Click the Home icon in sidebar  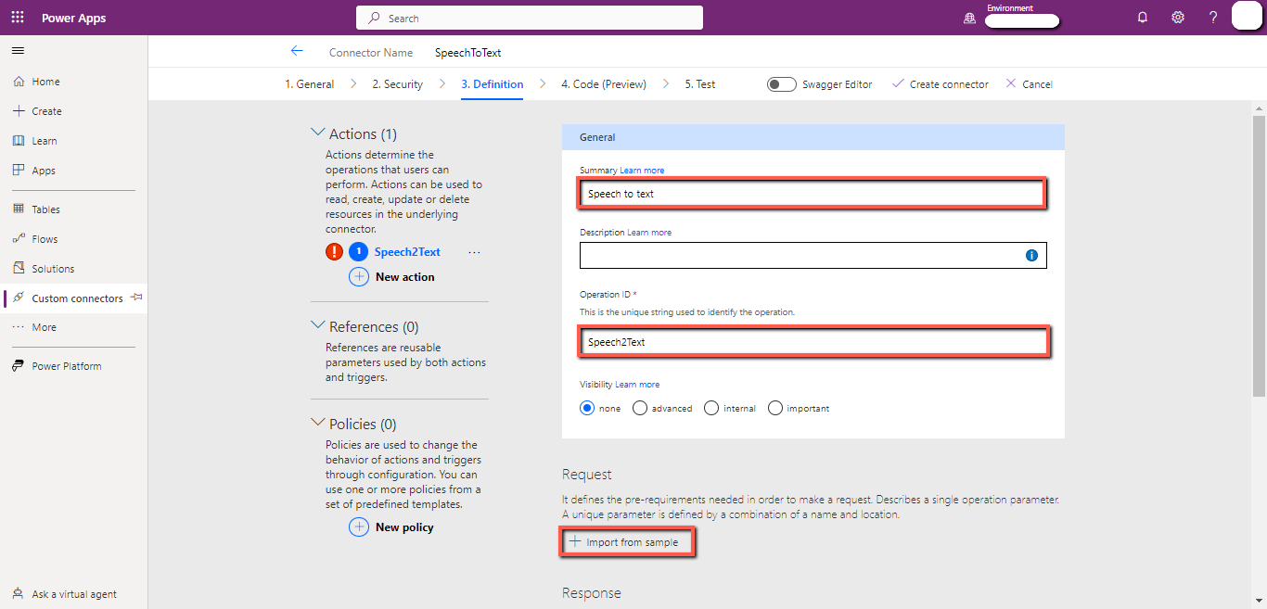(19, 82)
